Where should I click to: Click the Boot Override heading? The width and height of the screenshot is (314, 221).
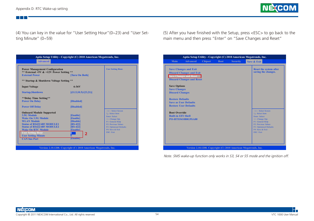click(x=178, y=112)
